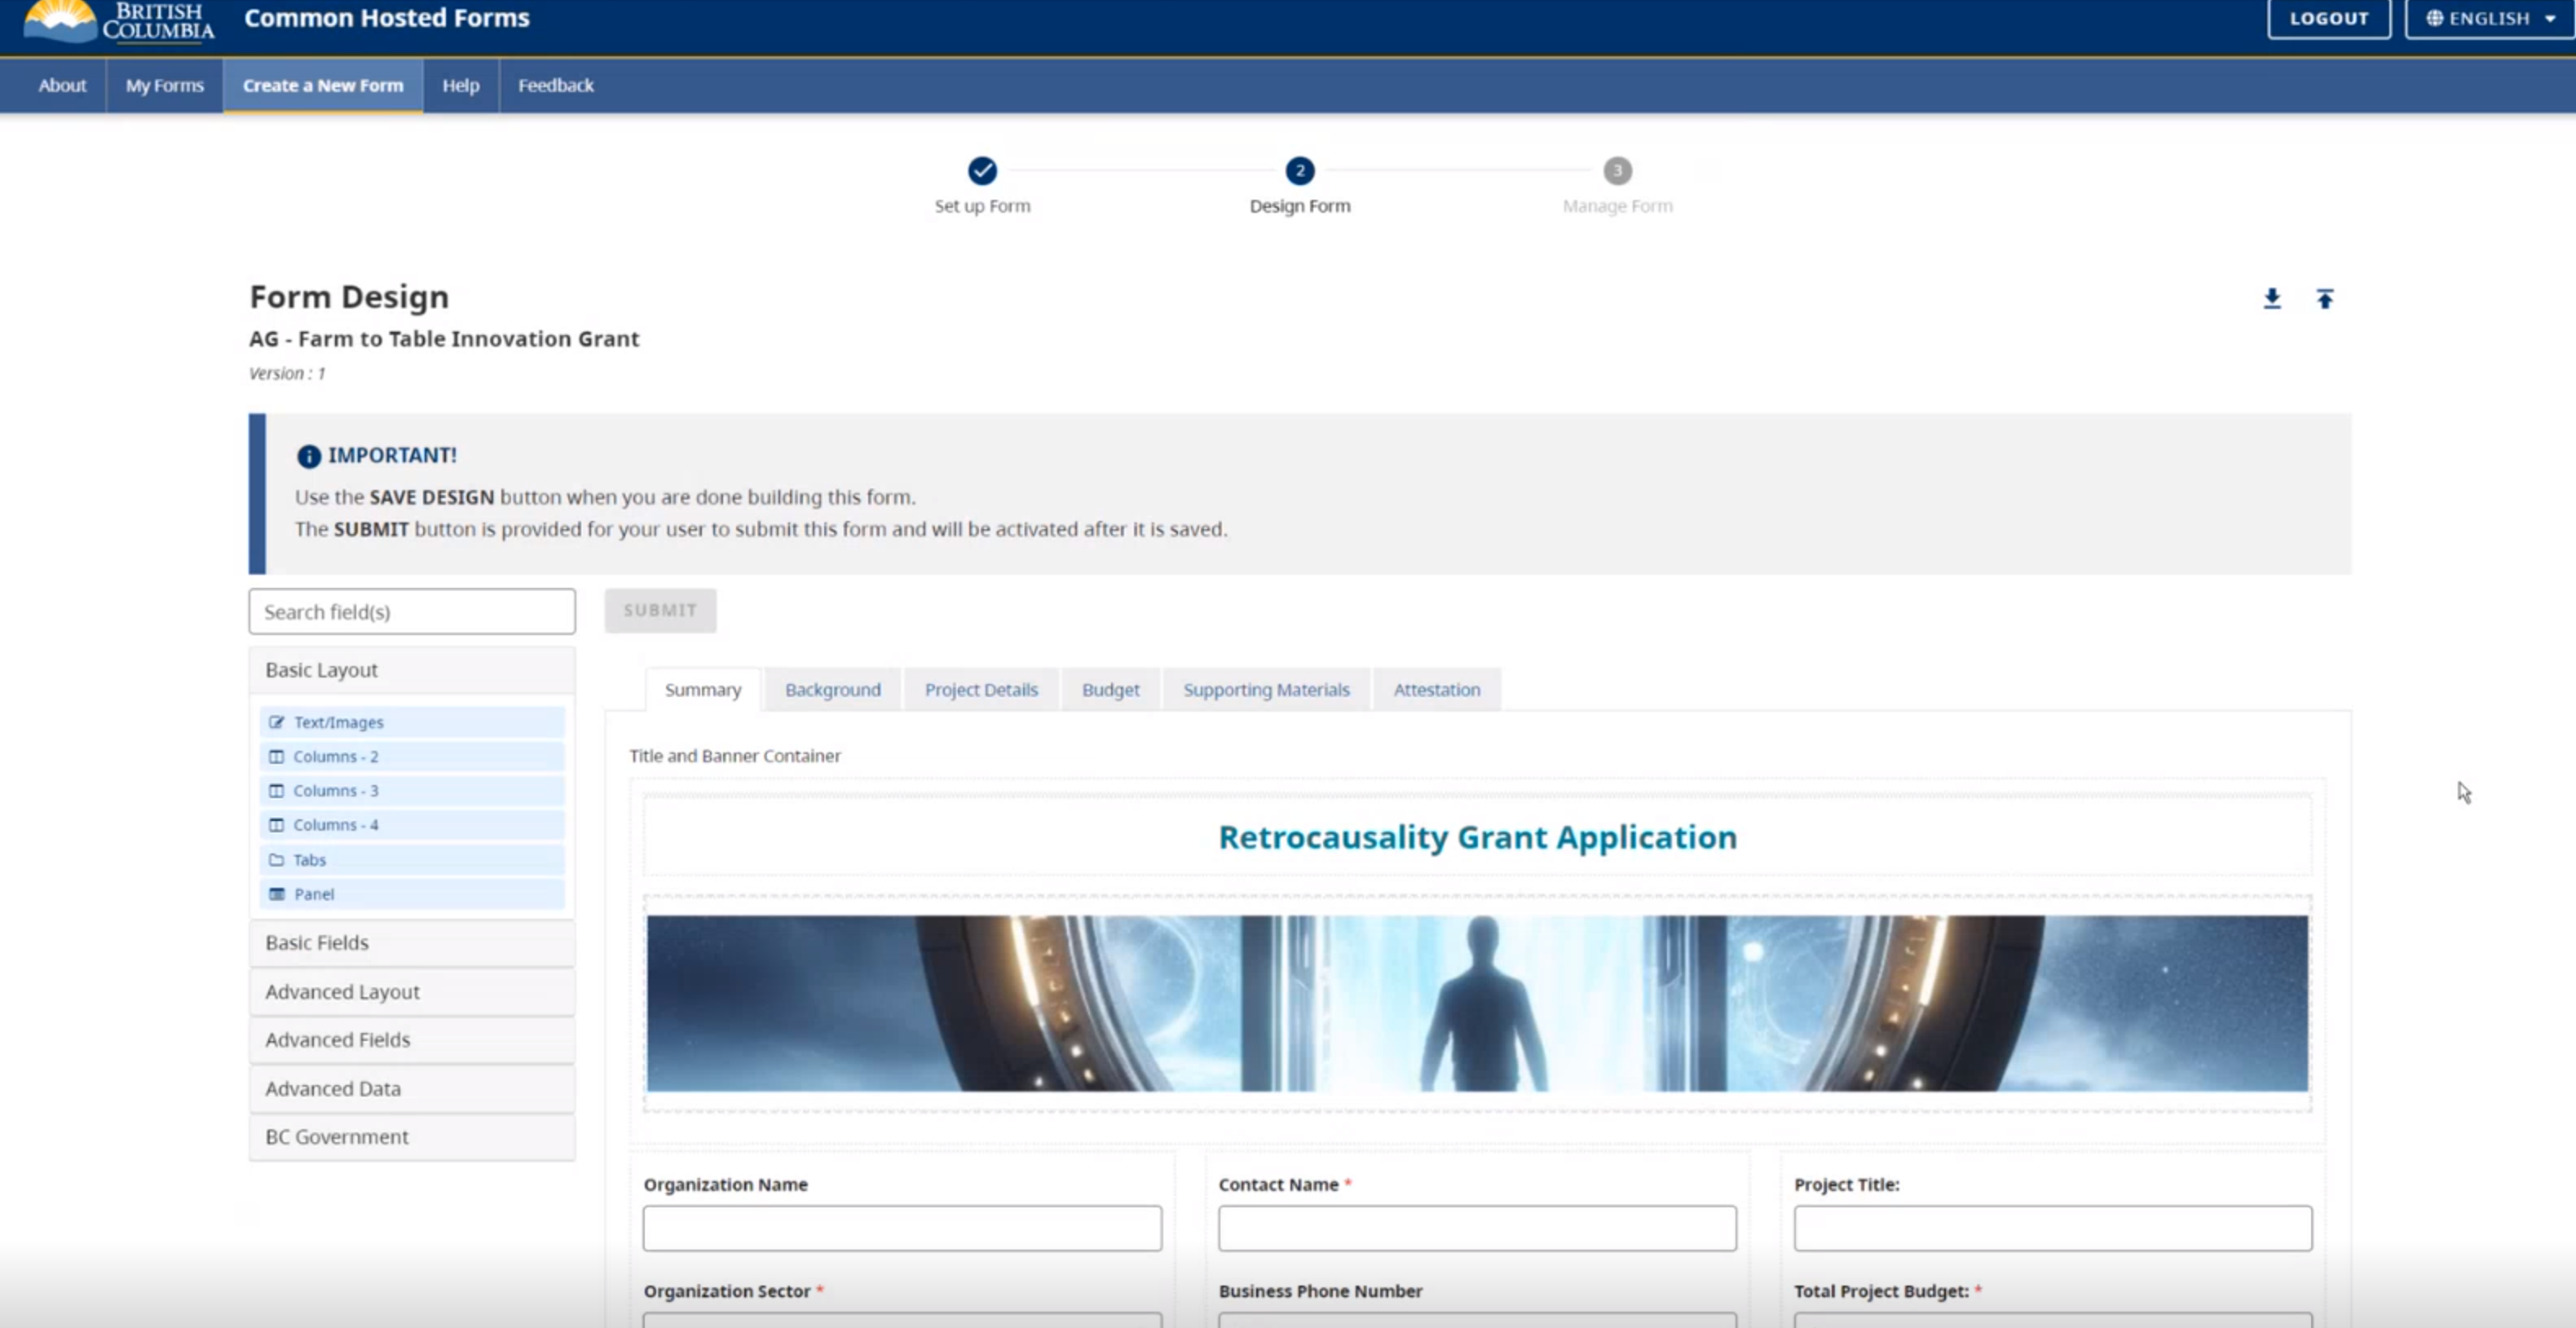Select the Columns - 3 component label
Viewport: 2576px width, 1328px height.
(x=336, y=790)
